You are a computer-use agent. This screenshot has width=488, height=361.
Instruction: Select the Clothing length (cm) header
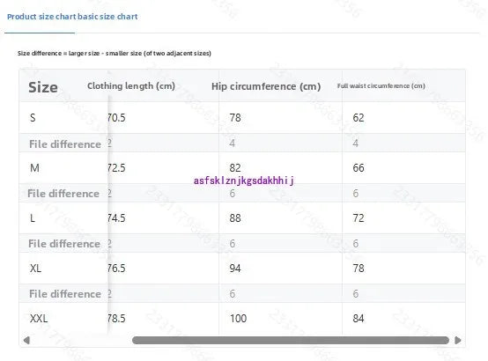131,86
